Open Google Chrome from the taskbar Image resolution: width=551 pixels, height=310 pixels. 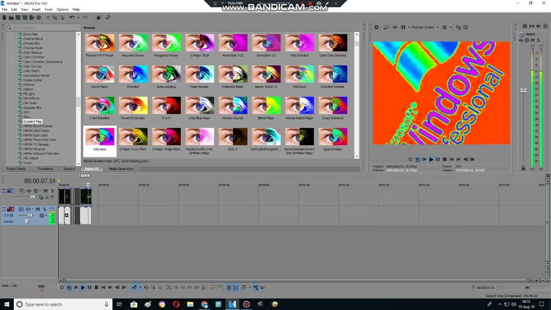click(x=204, y=304)
